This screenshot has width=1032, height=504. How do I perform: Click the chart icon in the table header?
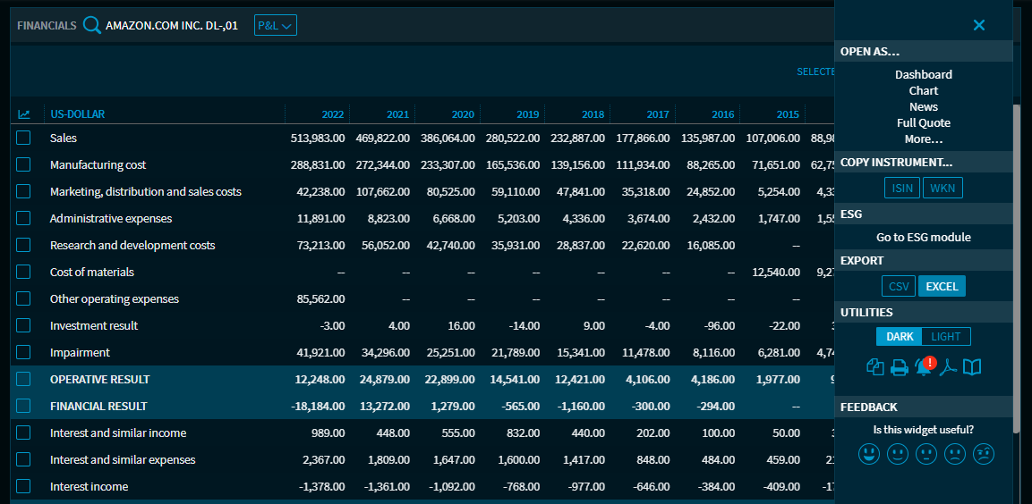[x=24, y=114]
